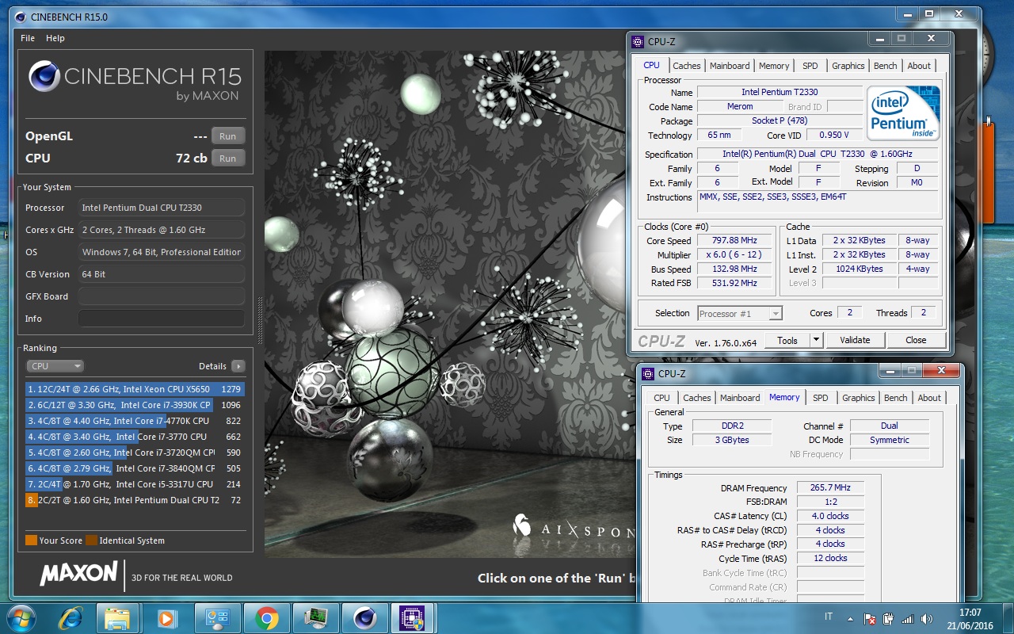Click the orange Your Score legend swatch
Screen dimensions: 1014x634
click(x=31, y=540)
